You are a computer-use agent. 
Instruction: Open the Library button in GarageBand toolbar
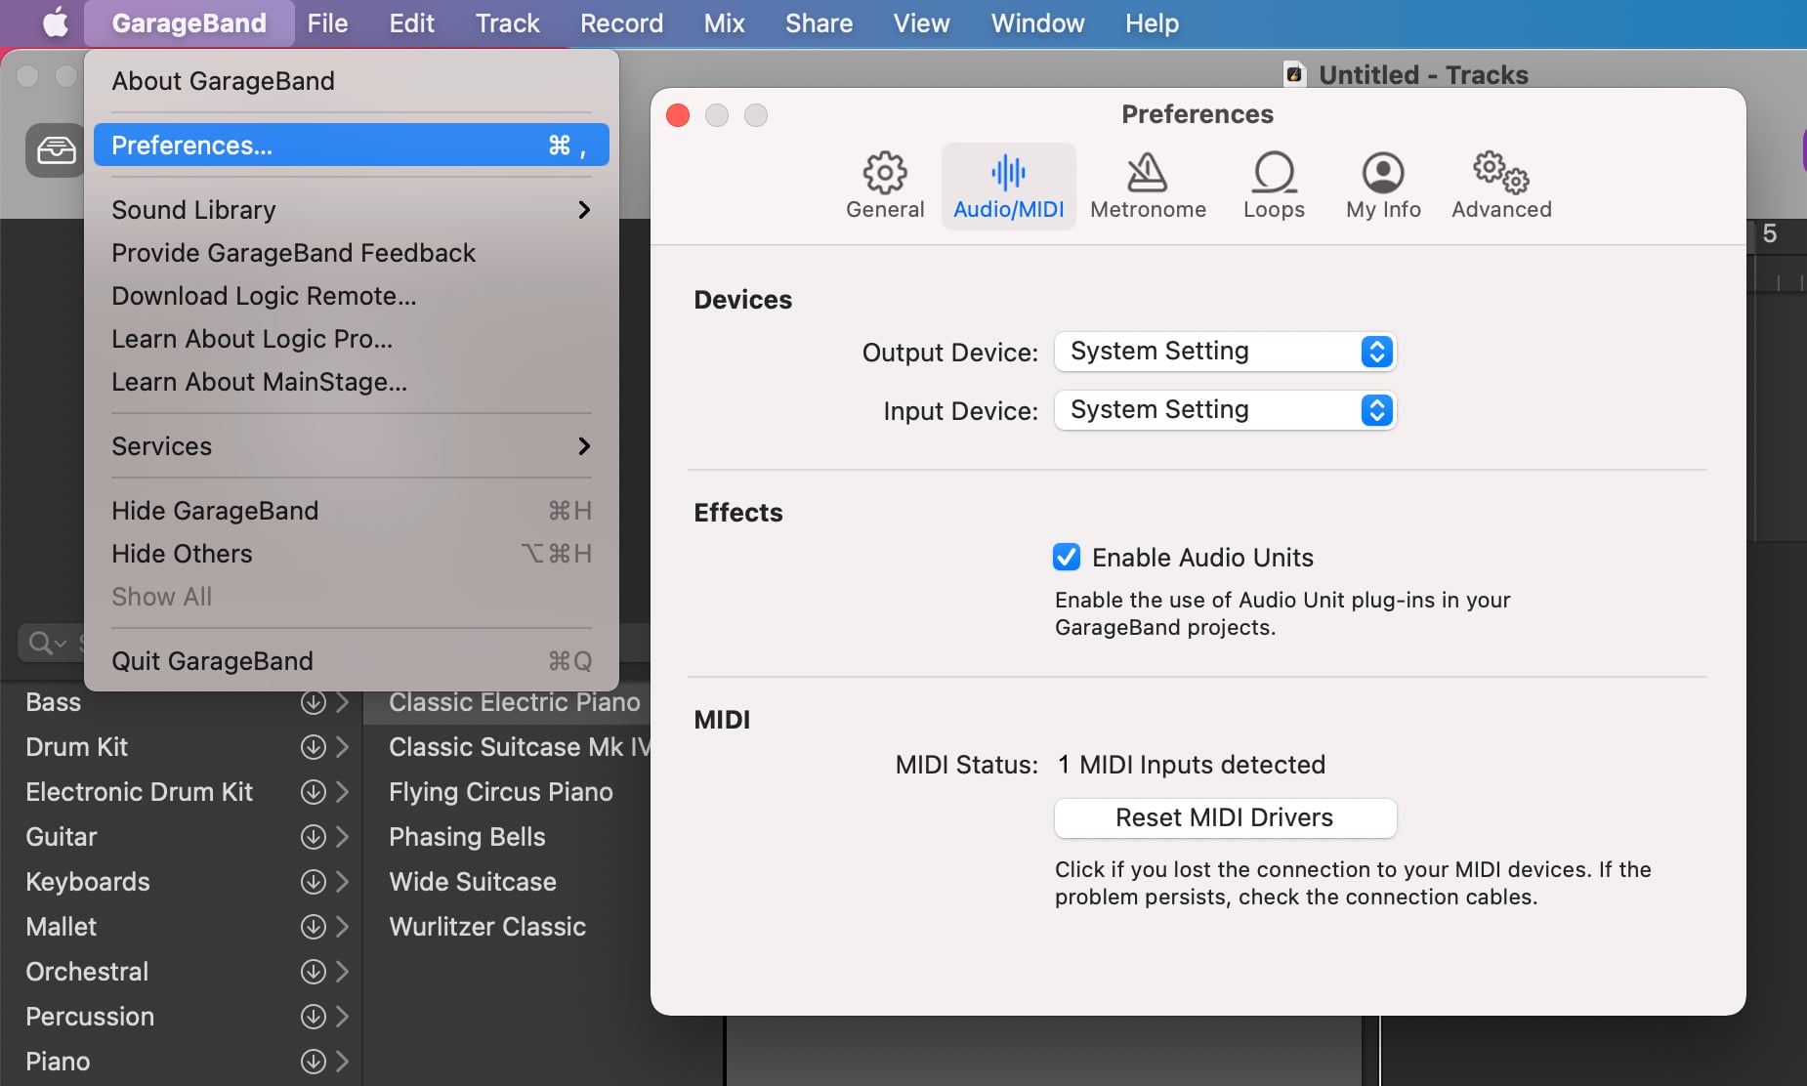tap(56, 150)
